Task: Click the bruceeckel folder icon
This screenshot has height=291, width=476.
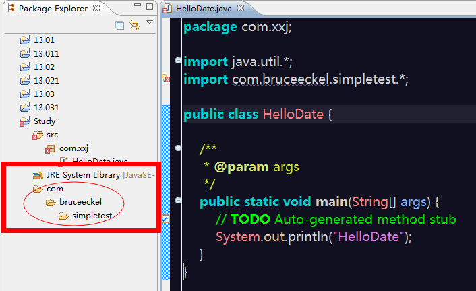Action: coord(51,202)
